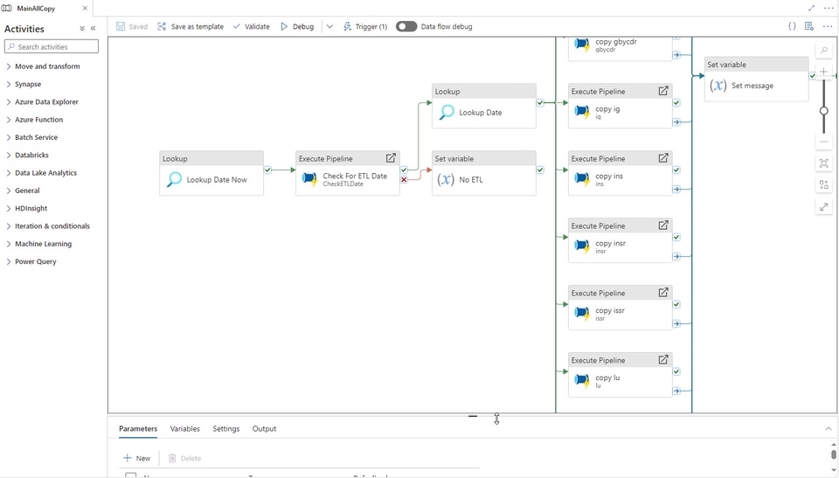
Task: Click the canvas zoom slider handle
Action: tap(824, 111)
